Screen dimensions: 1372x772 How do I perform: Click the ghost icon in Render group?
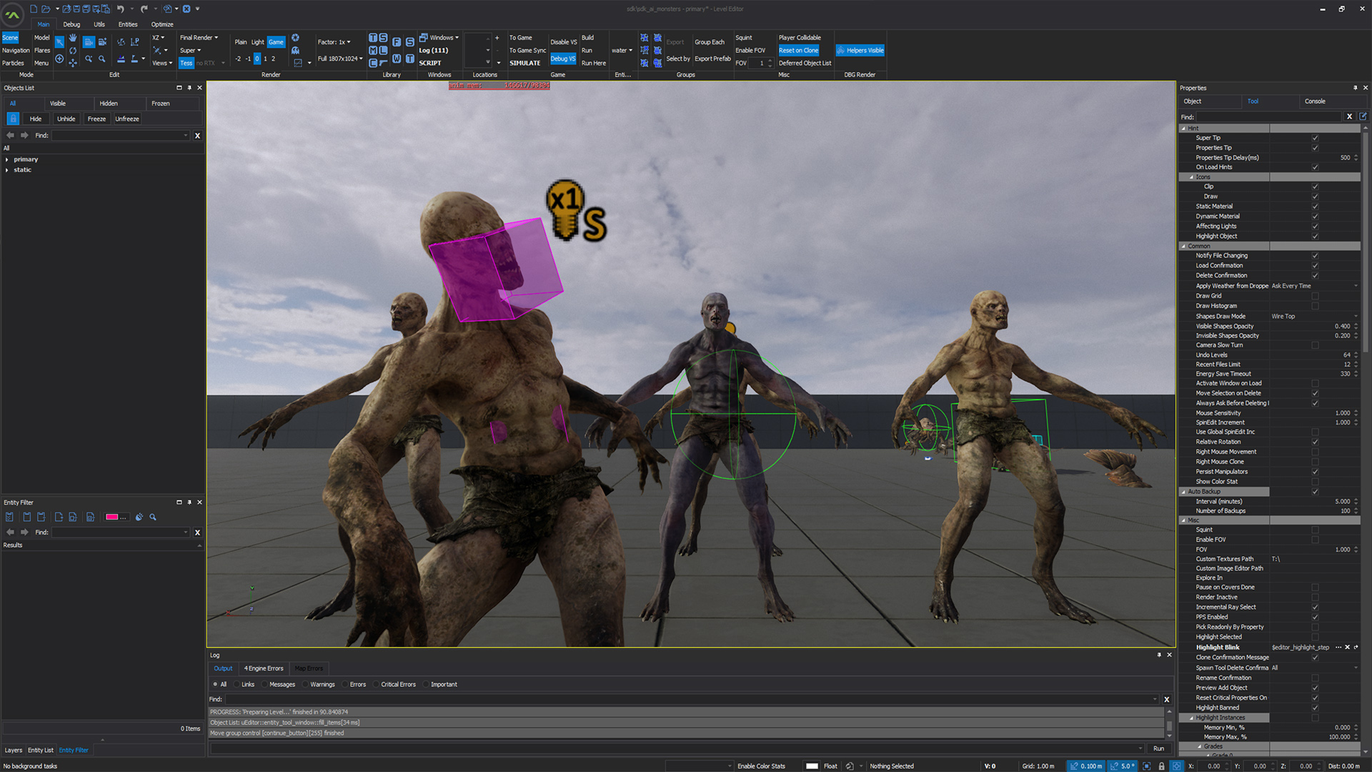(x=295, y=51)
